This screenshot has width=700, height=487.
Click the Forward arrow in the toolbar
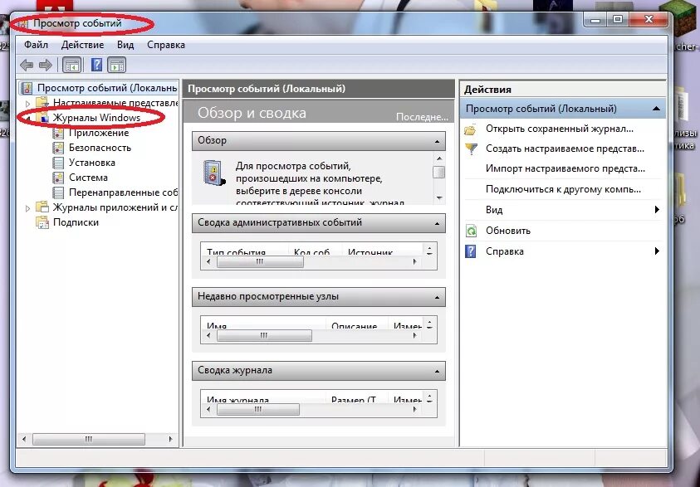46,65
